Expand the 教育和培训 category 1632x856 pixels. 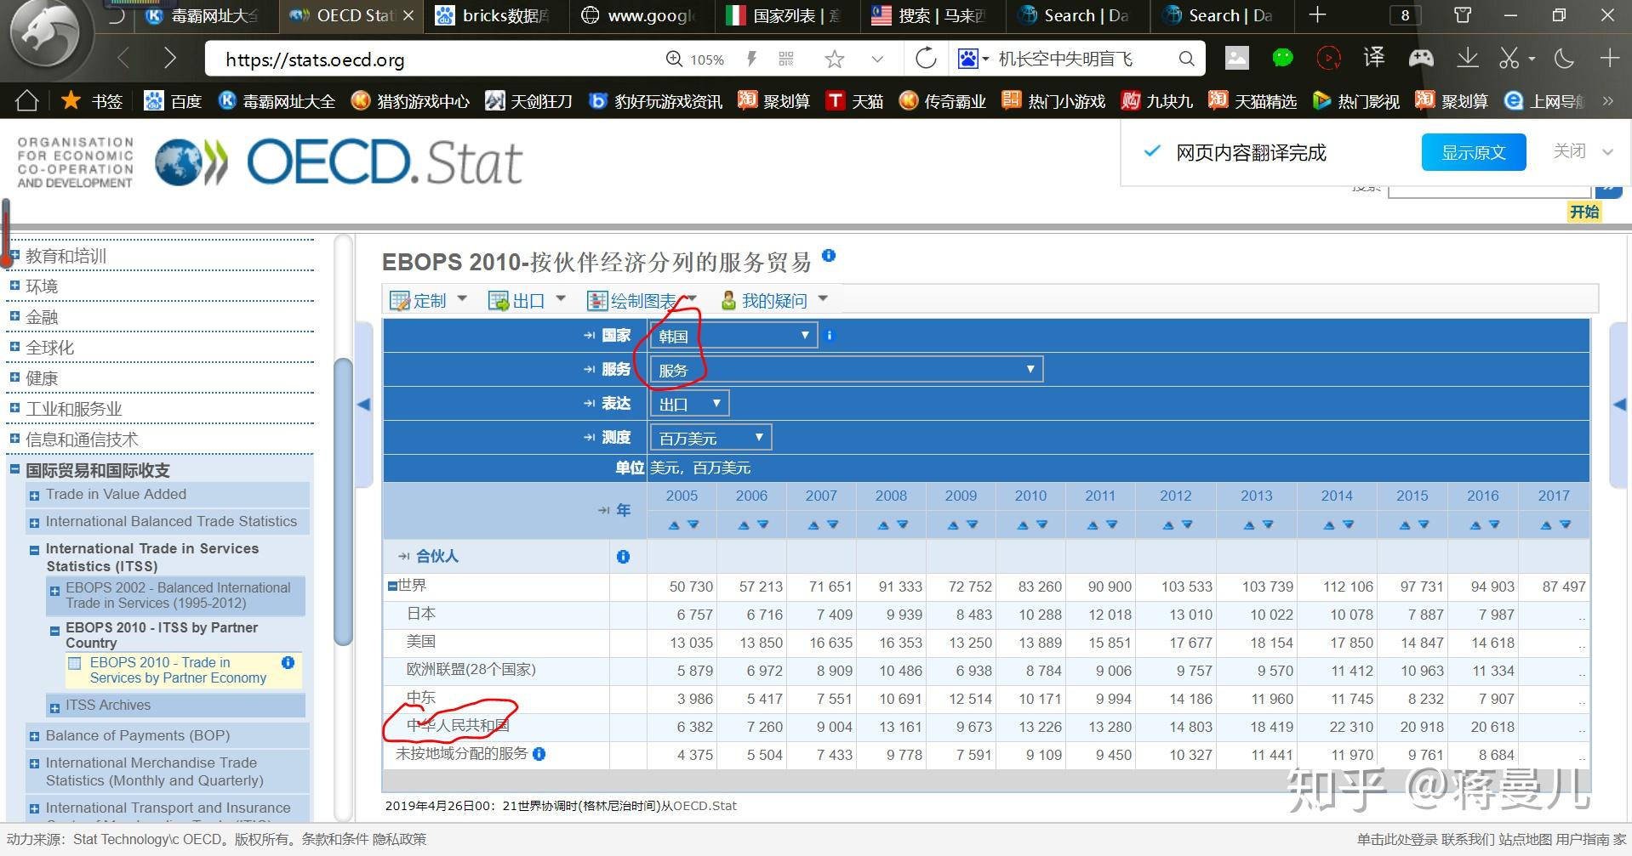(x=14, y=255)
